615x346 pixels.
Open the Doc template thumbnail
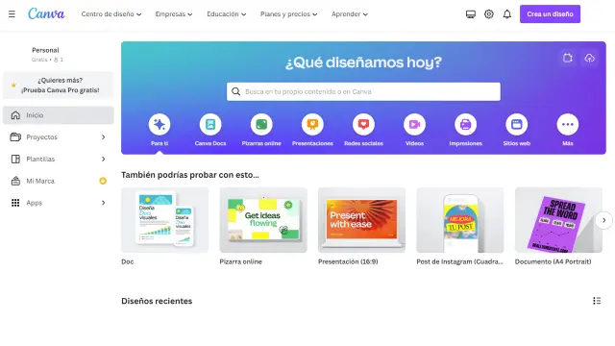click(164, 220)
